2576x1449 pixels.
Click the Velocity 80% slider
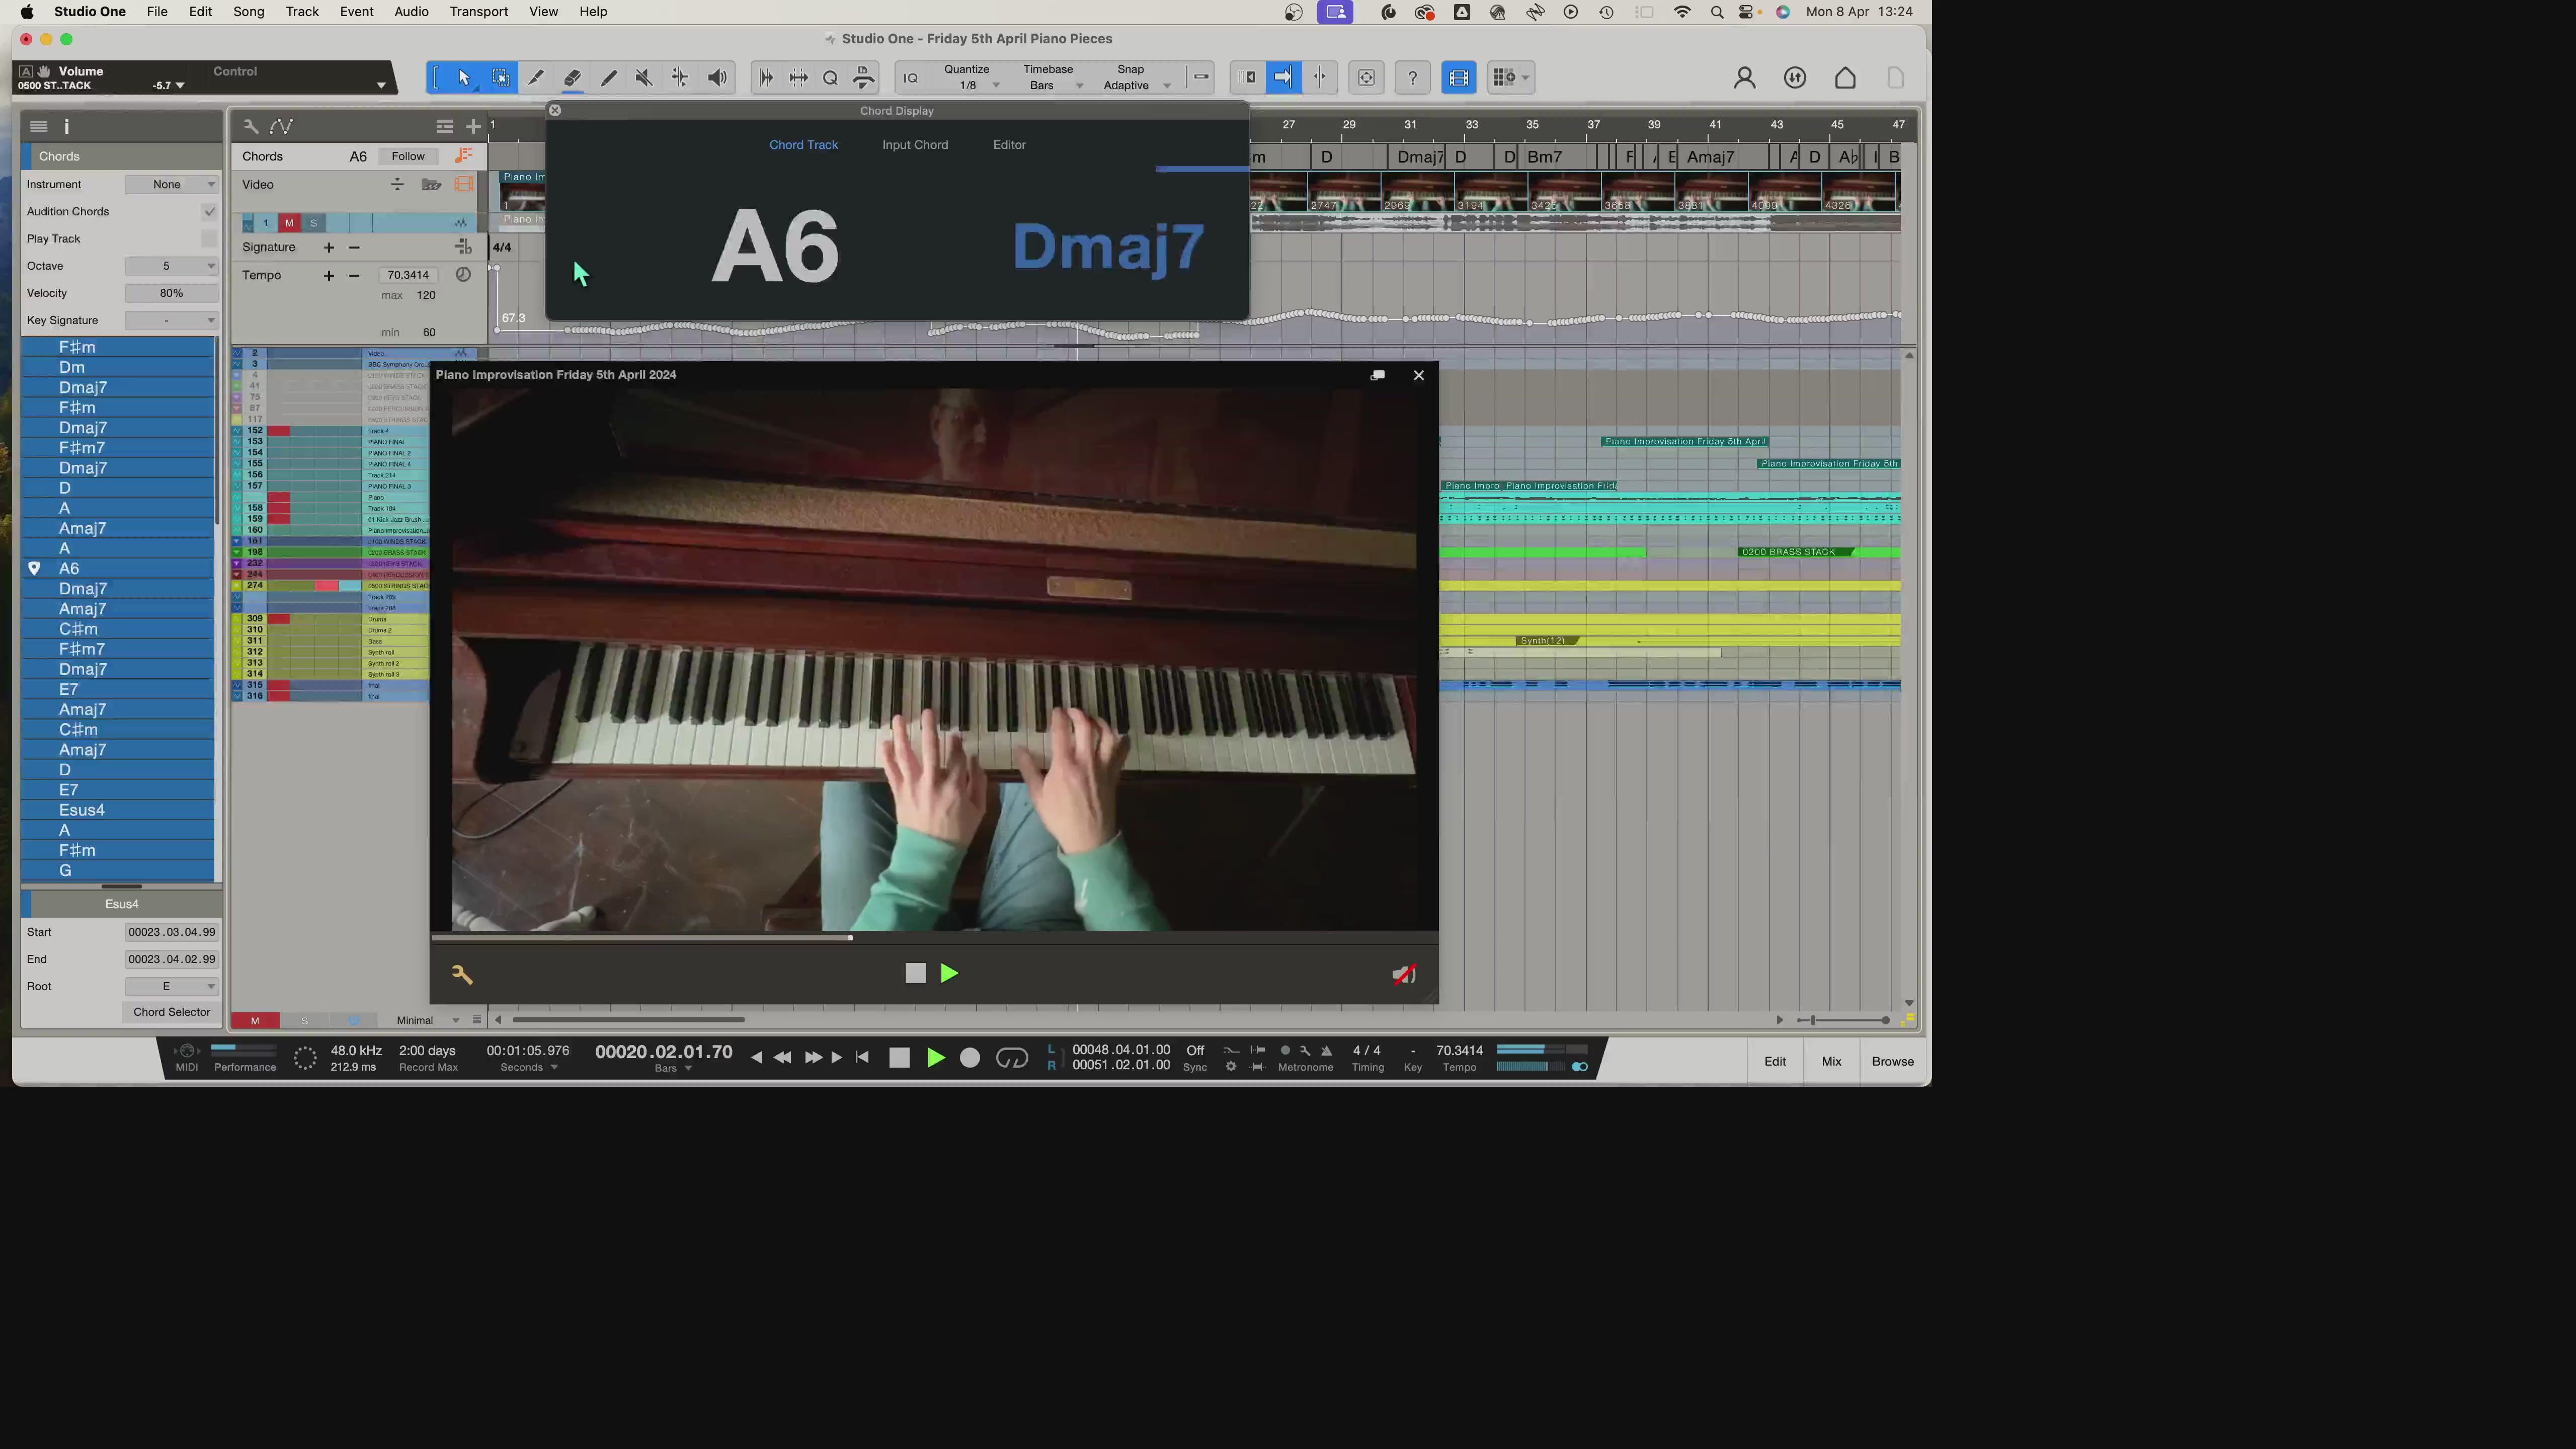point(171,293)
